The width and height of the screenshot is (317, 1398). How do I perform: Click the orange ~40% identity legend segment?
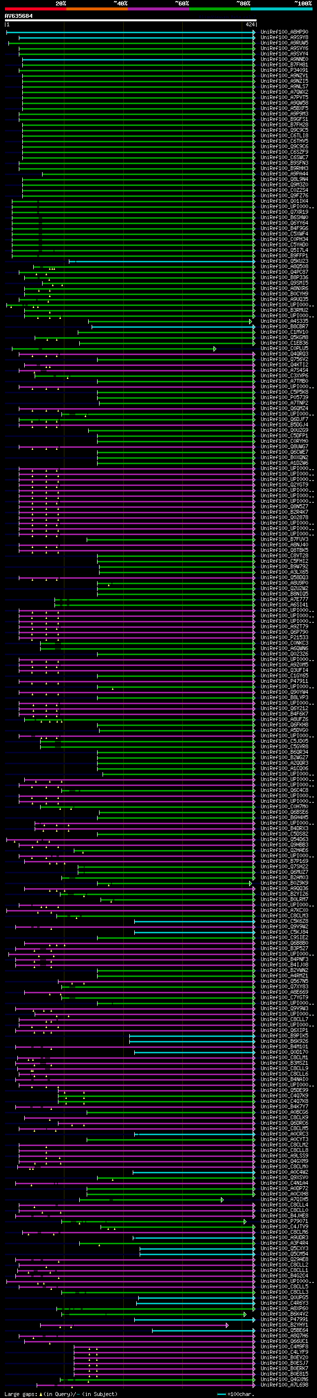(x=97, y=9)
